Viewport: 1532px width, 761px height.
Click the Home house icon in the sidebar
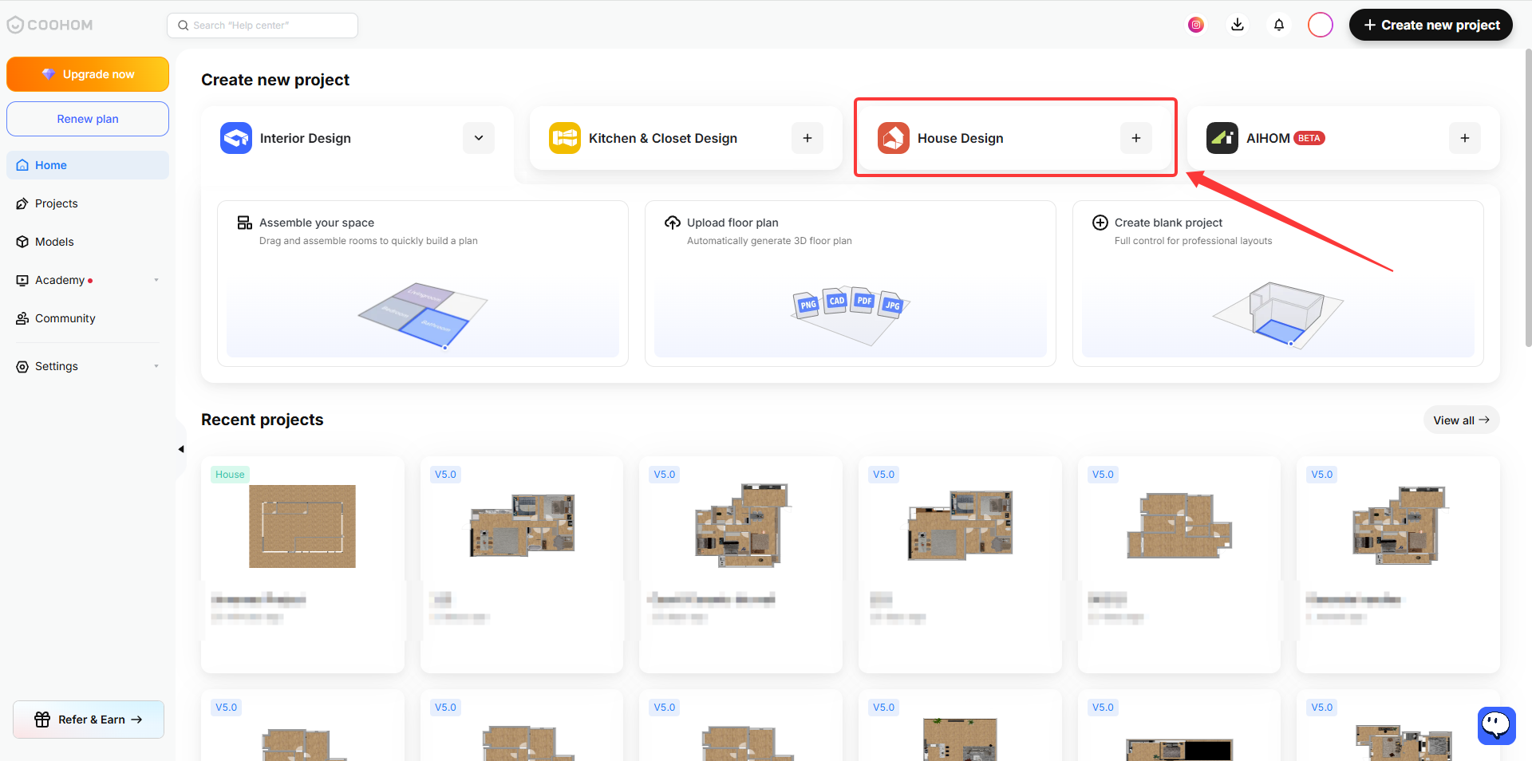[22, 165]
